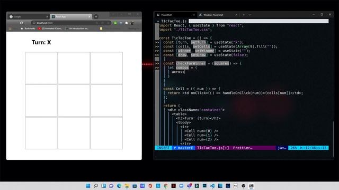Viewport: 339px width, 190px height.
Task: Click the 'setTurn' identifier in code
Action: (198, 42)
